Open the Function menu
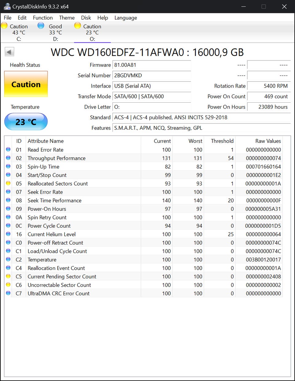This screenshot has width=295, height=381. tap(43, 18)
